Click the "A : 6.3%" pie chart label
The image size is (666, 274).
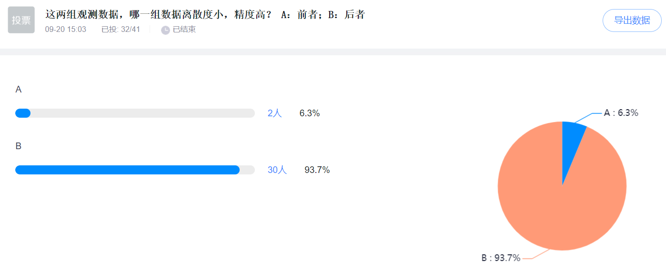click(621, 113)
